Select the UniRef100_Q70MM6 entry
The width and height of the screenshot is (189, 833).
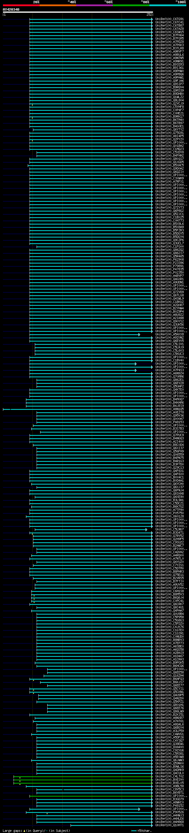click(169, 377)
